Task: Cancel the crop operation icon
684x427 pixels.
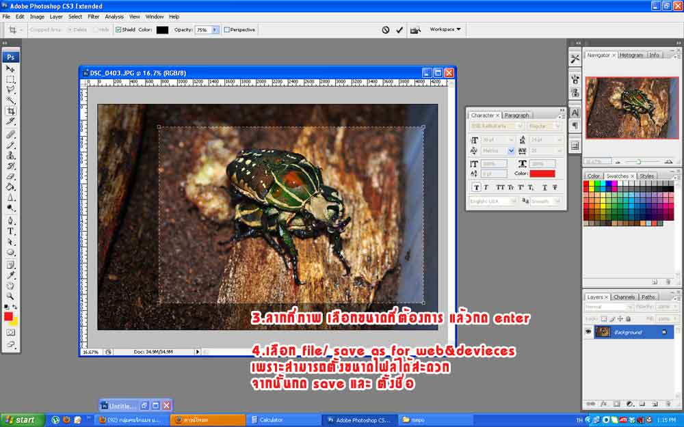Action: click(x=386, y=30)
